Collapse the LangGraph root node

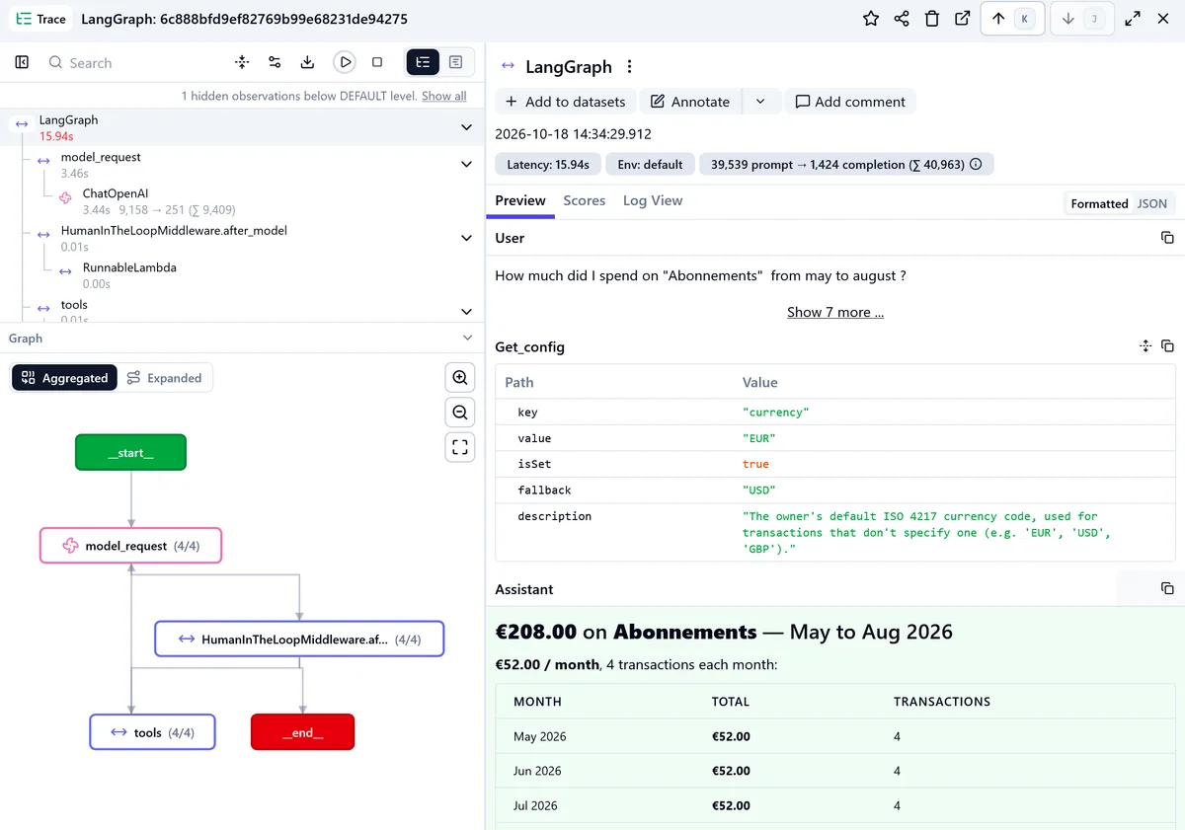(467, 127)
